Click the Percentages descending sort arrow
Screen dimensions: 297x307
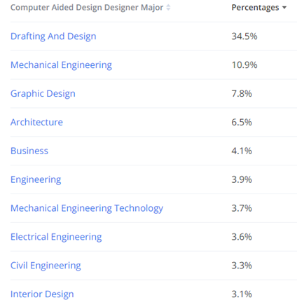point(284,8)
